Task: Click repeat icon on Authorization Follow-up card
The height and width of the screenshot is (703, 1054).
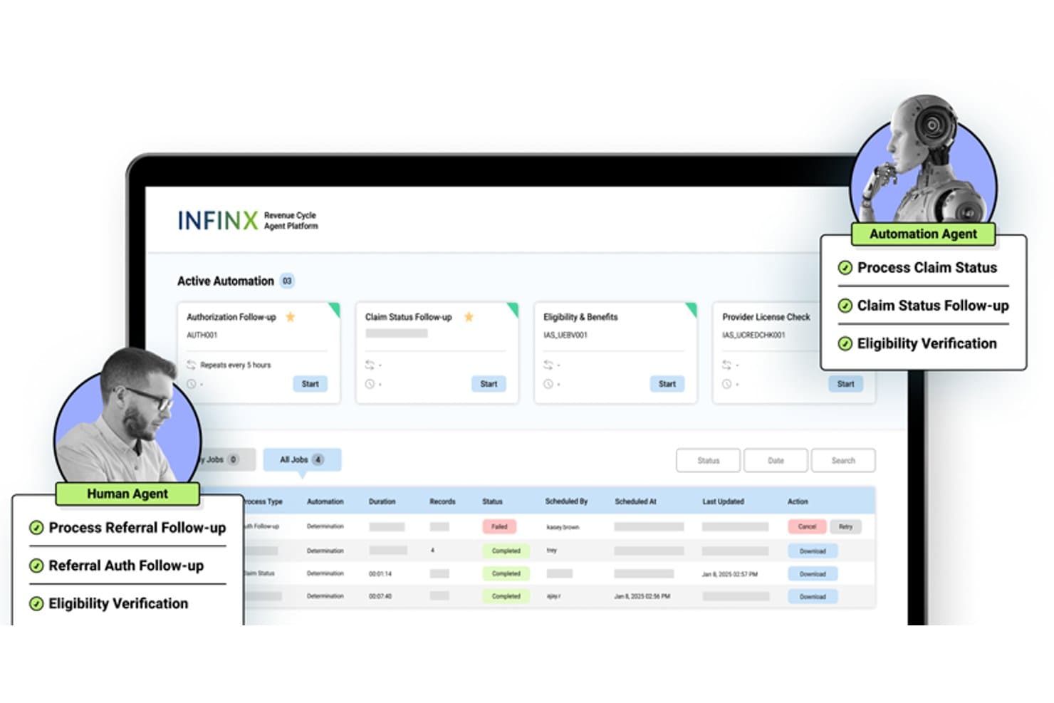Action: (191, 365)
